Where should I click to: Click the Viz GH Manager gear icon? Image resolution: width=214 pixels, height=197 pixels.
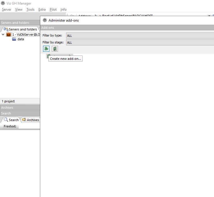pos(3,3)
